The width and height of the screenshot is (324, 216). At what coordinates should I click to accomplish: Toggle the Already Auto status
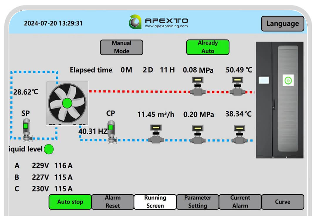[x=207, y=47]
